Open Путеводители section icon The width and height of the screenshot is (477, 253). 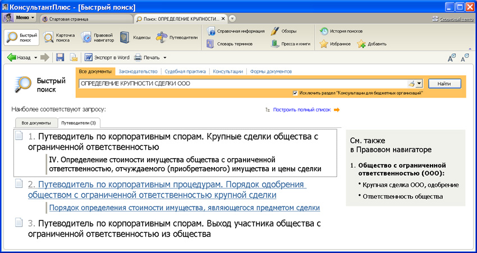click(162, 38)
